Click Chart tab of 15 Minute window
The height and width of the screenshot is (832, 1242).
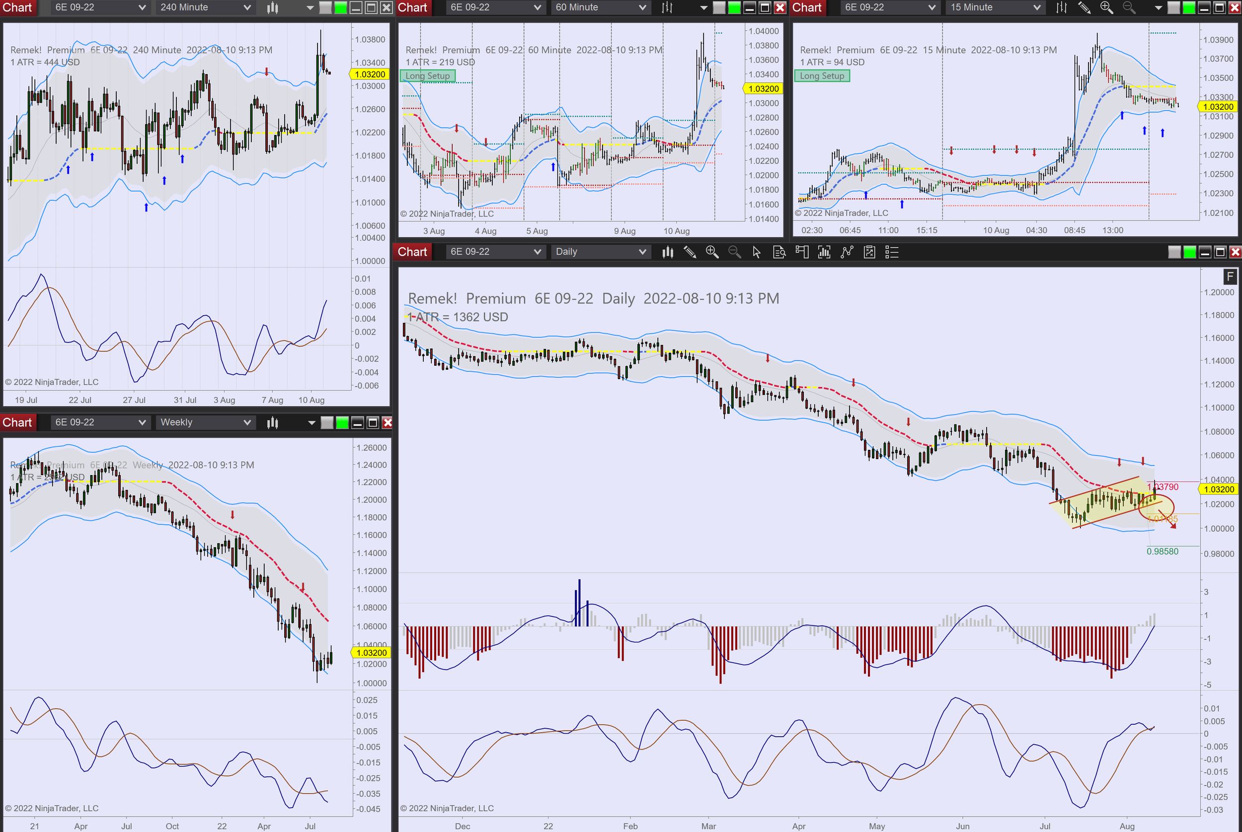pos(807,7)
